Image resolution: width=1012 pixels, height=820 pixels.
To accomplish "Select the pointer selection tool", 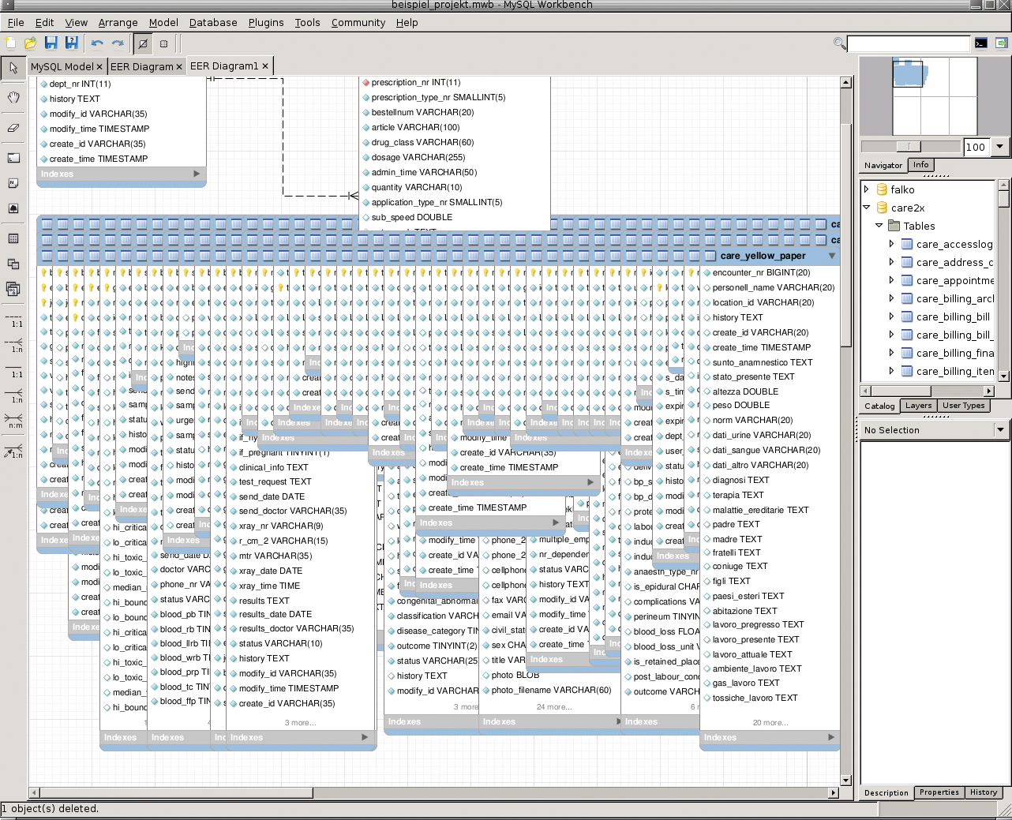I will [13, 69].
